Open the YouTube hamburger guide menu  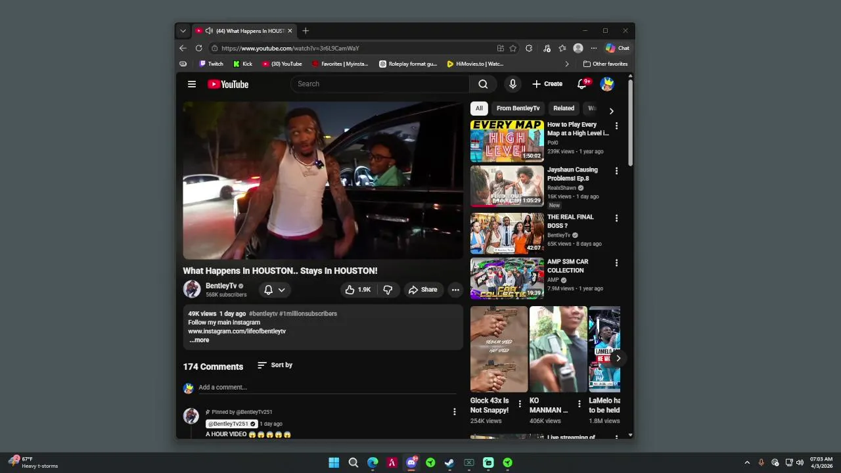point(192,84)
